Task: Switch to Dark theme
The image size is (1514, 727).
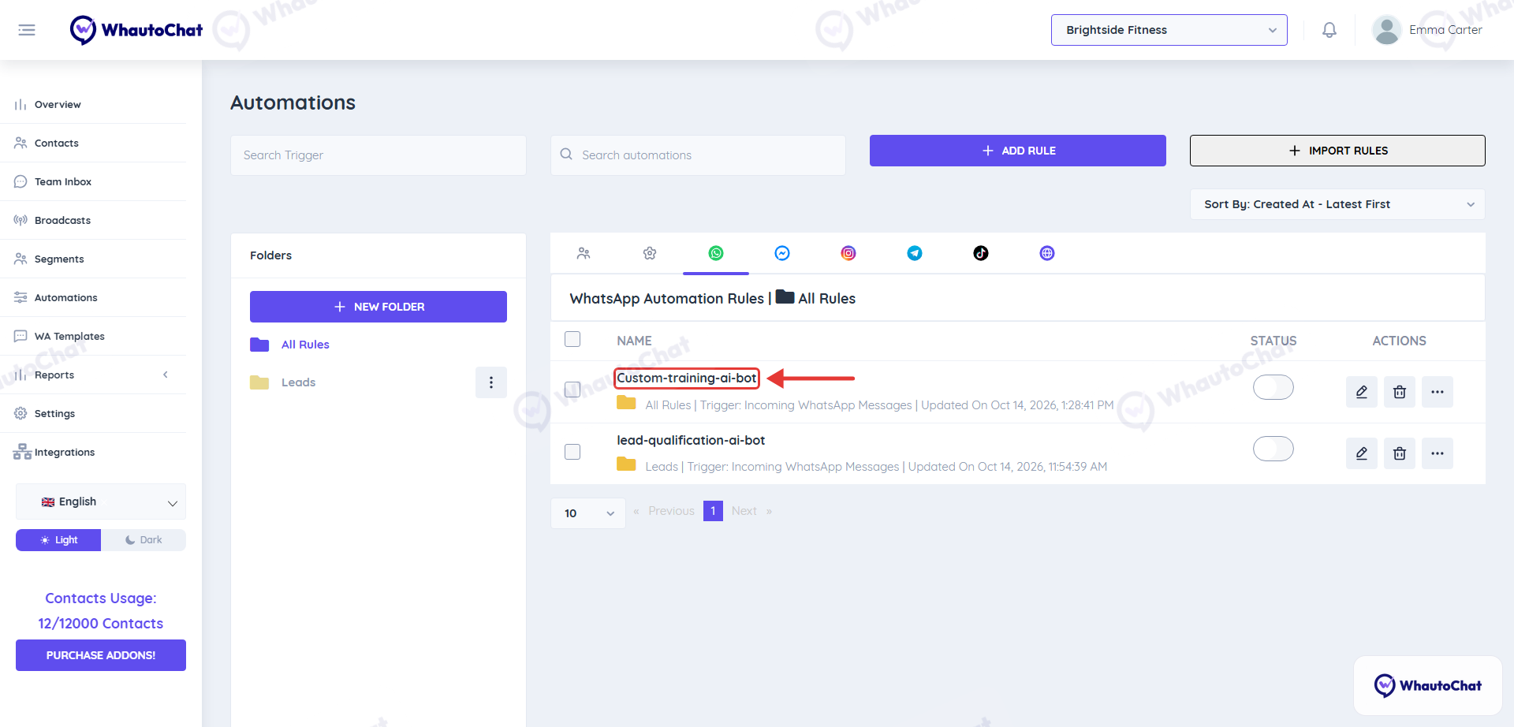Action: tap(144, 540)
